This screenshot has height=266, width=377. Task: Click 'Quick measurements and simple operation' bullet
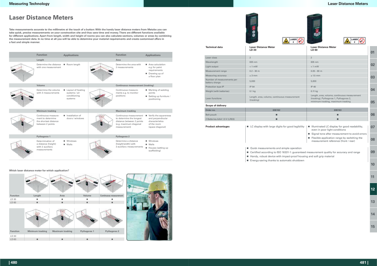[x=276, y=148]
